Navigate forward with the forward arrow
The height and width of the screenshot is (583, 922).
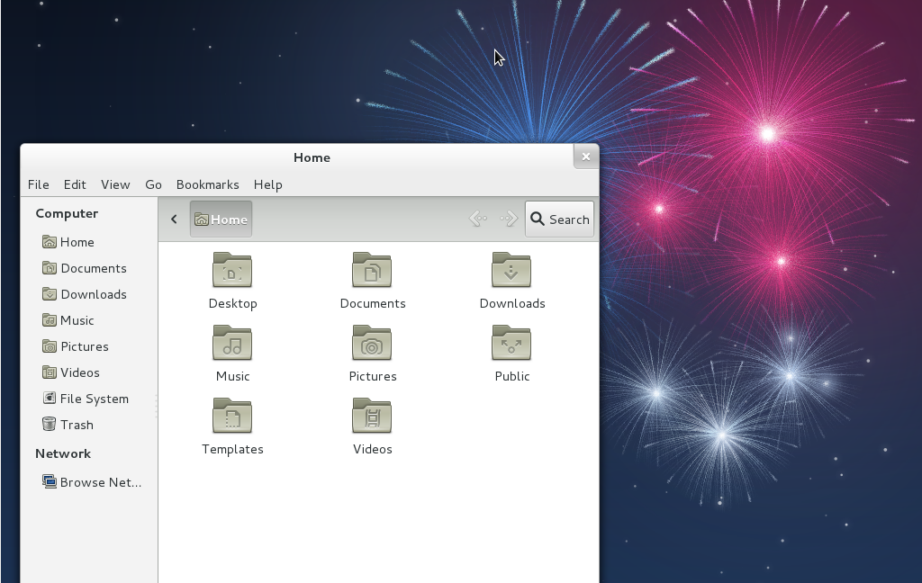[507, 219]
